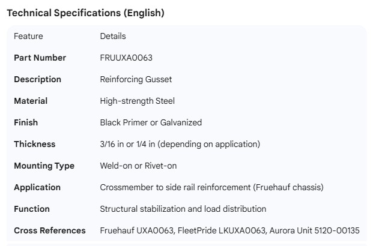Click the Details column header

[113, 36]
